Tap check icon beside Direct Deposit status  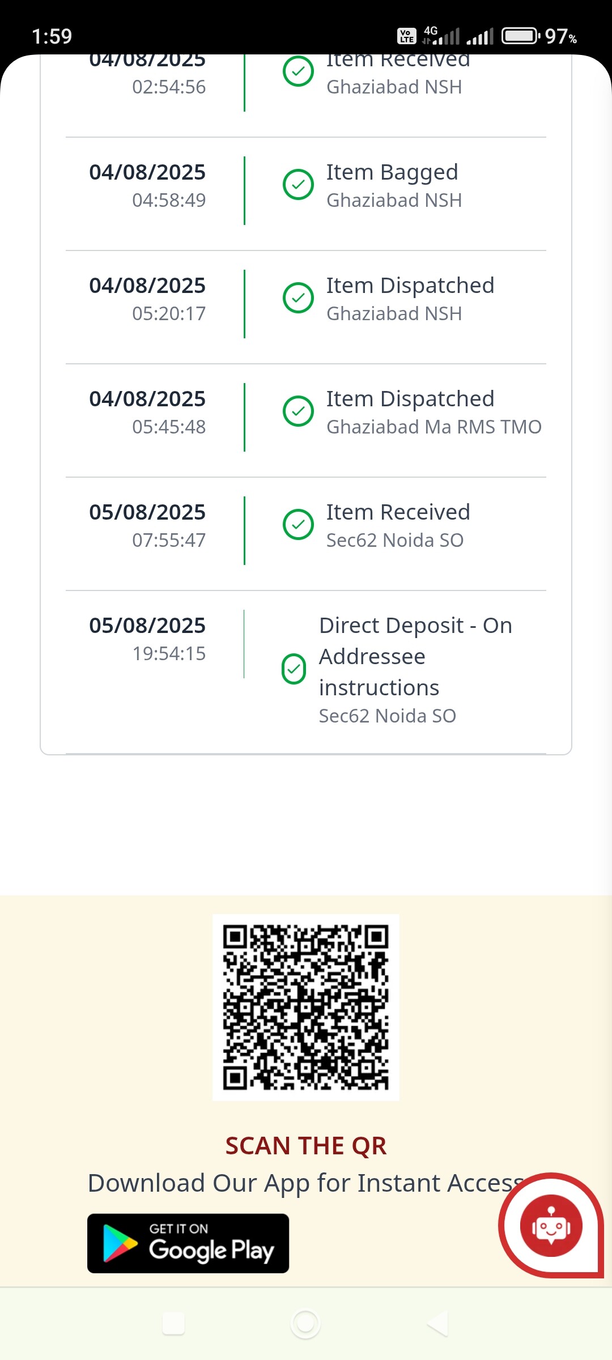(294, 669)
